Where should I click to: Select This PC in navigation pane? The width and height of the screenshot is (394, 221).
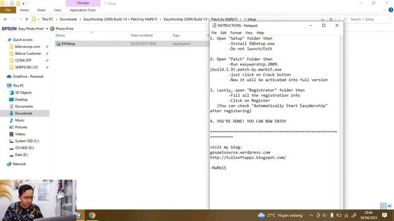[18, 86]
